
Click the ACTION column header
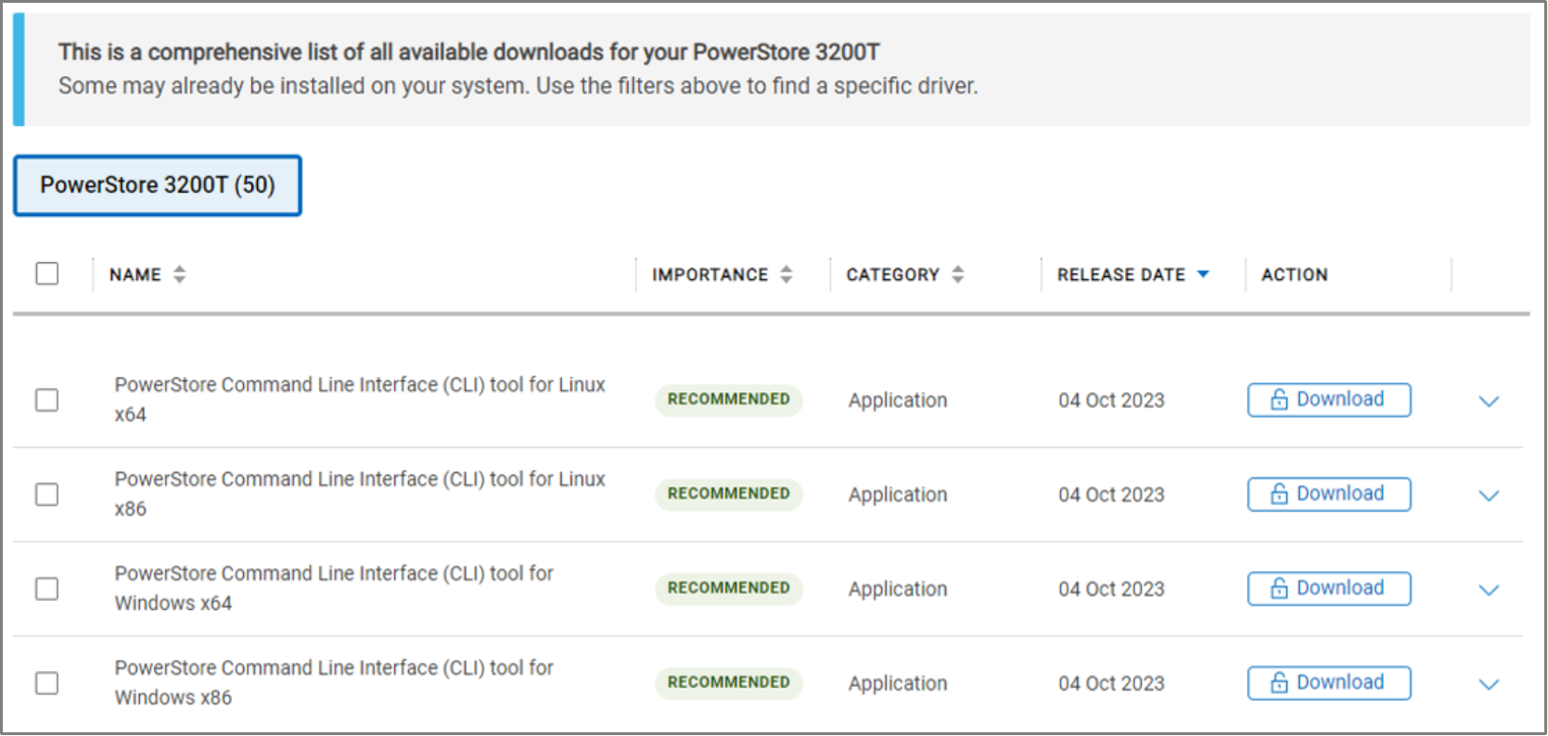1295,274
